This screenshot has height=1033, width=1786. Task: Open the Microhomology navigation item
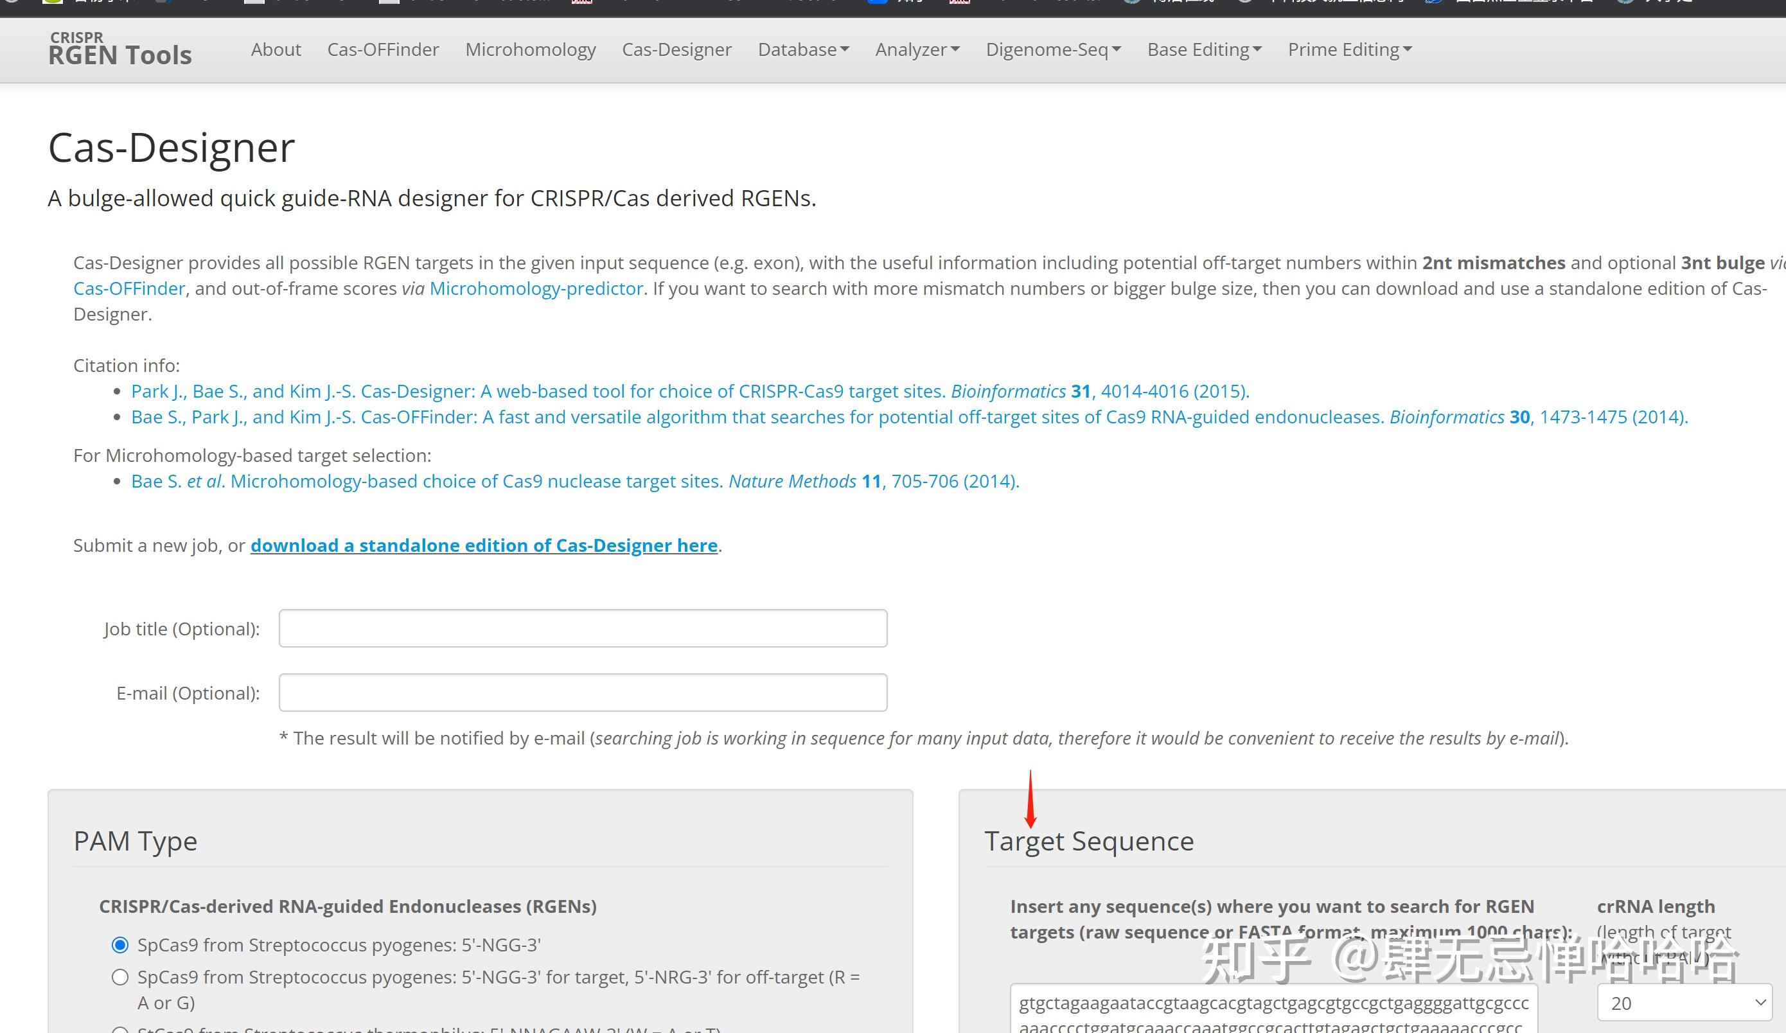point(530,49)
